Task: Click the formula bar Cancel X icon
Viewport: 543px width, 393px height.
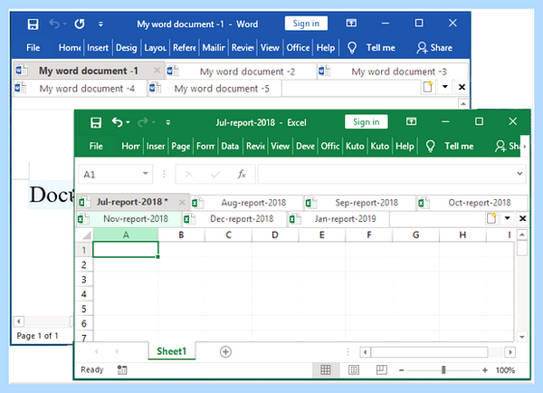Action: click(189, 174)
